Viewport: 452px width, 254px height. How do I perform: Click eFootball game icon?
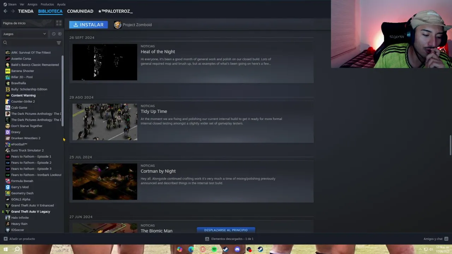[8, 144]
